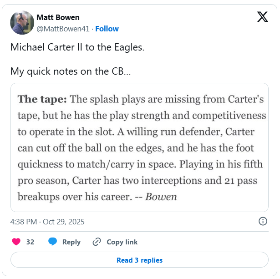This screenshot has height=279, width=280.
Task: Click the Reply text label
Action: [x=71, y=242]
